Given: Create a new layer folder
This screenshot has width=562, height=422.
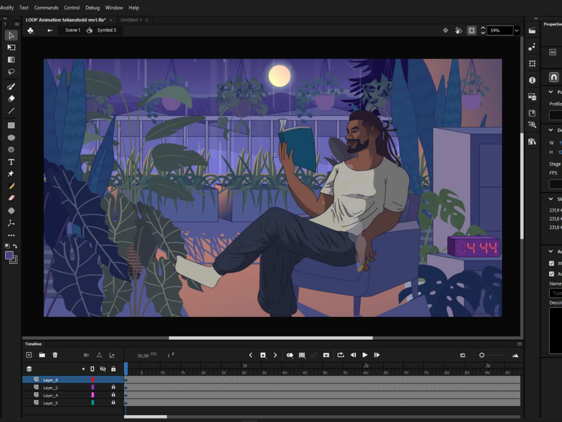Looking at the screenshot, I should pos(42,355).
